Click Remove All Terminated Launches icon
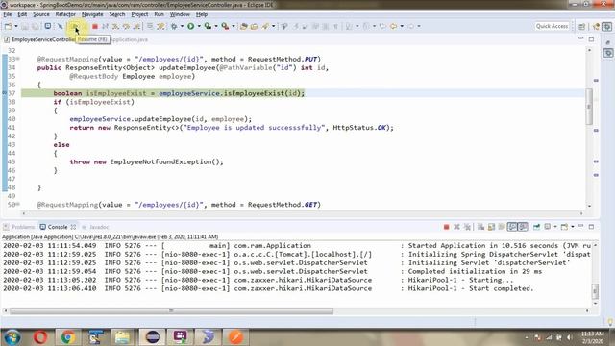615x346 pixels. click(x=467, y=227)
